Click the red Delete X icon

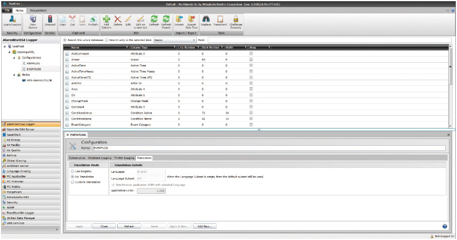click(118, 19)
